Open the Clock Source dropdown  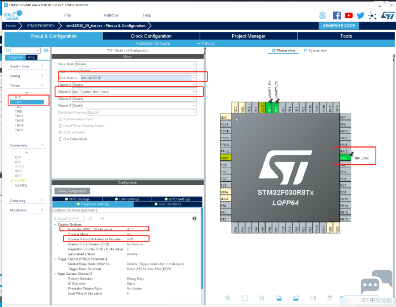coord(139,78)
